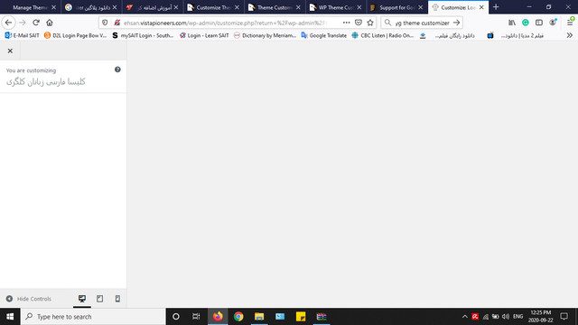Open the mySAIT Login bookmark
Viewport: 578px width, 325px height.
(x=143, y=35)
